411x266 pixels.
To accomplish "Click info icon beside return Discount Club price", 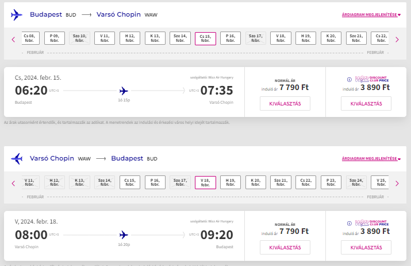I will click(x=349, y=224).
